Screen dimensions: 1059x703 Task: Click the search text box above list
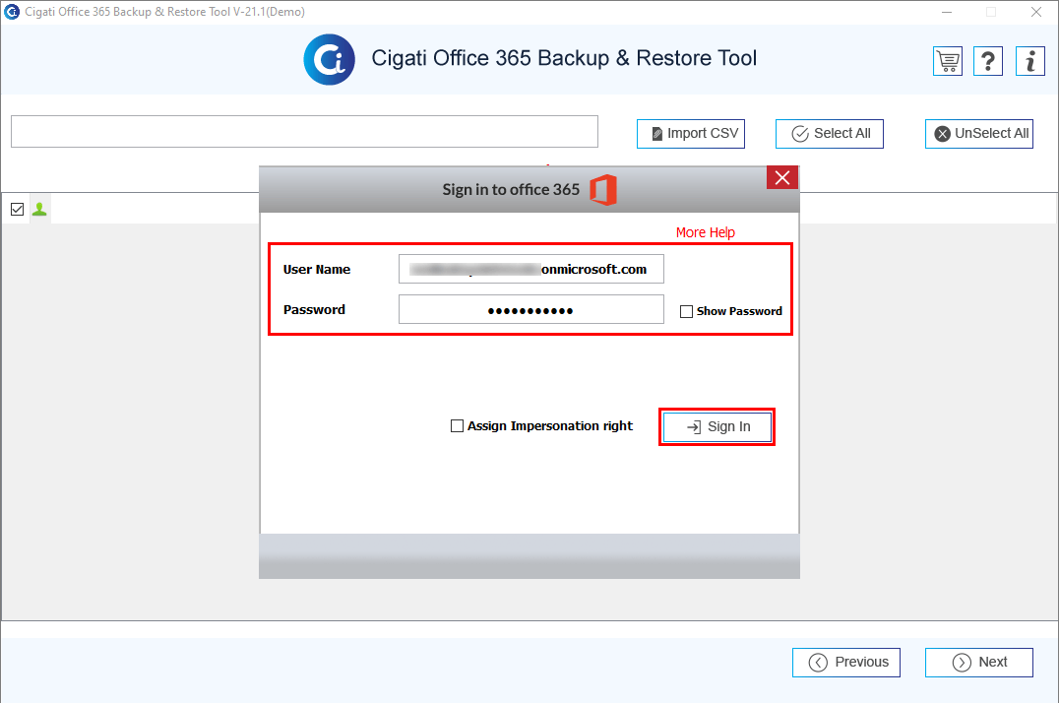point(304,131)
